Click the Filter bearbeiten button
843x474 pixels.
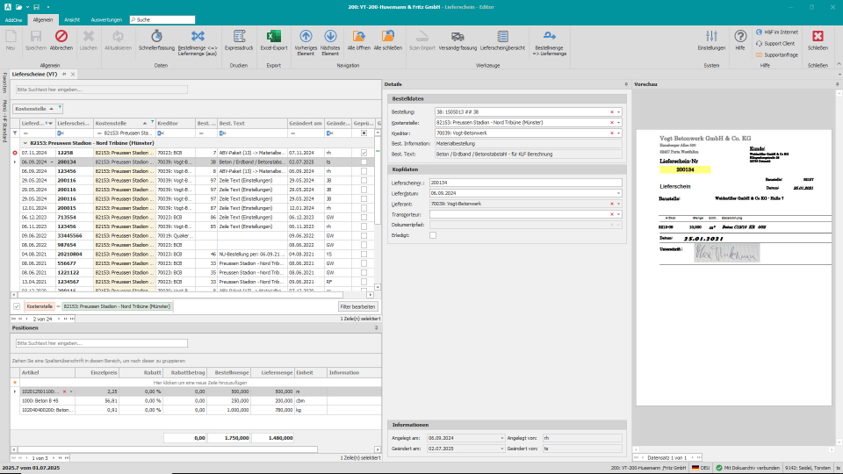click(357, 306)
